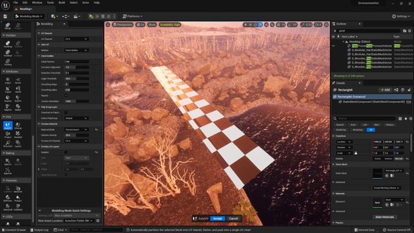The width and height of the screenshot is (414, 233).
Task: Open the Output Log
Action: (39, 230)
